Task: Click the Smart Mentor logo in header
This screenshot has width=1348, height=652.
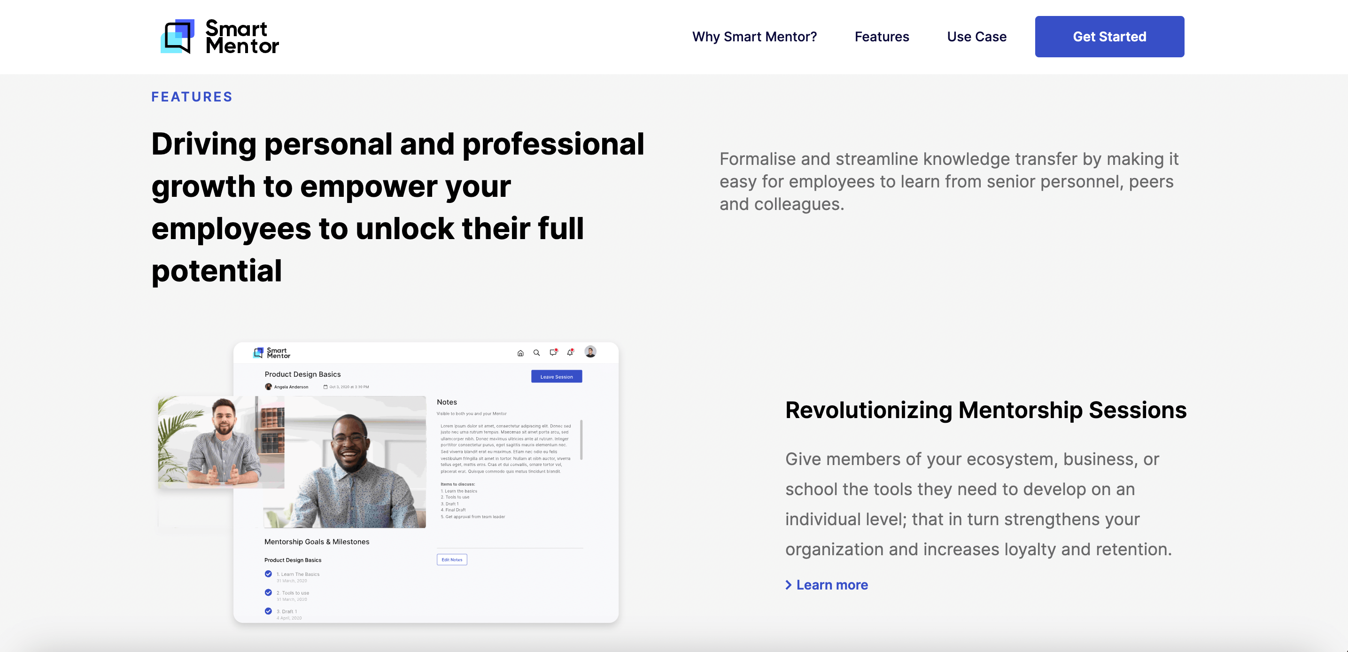Action: click(219, 37)
